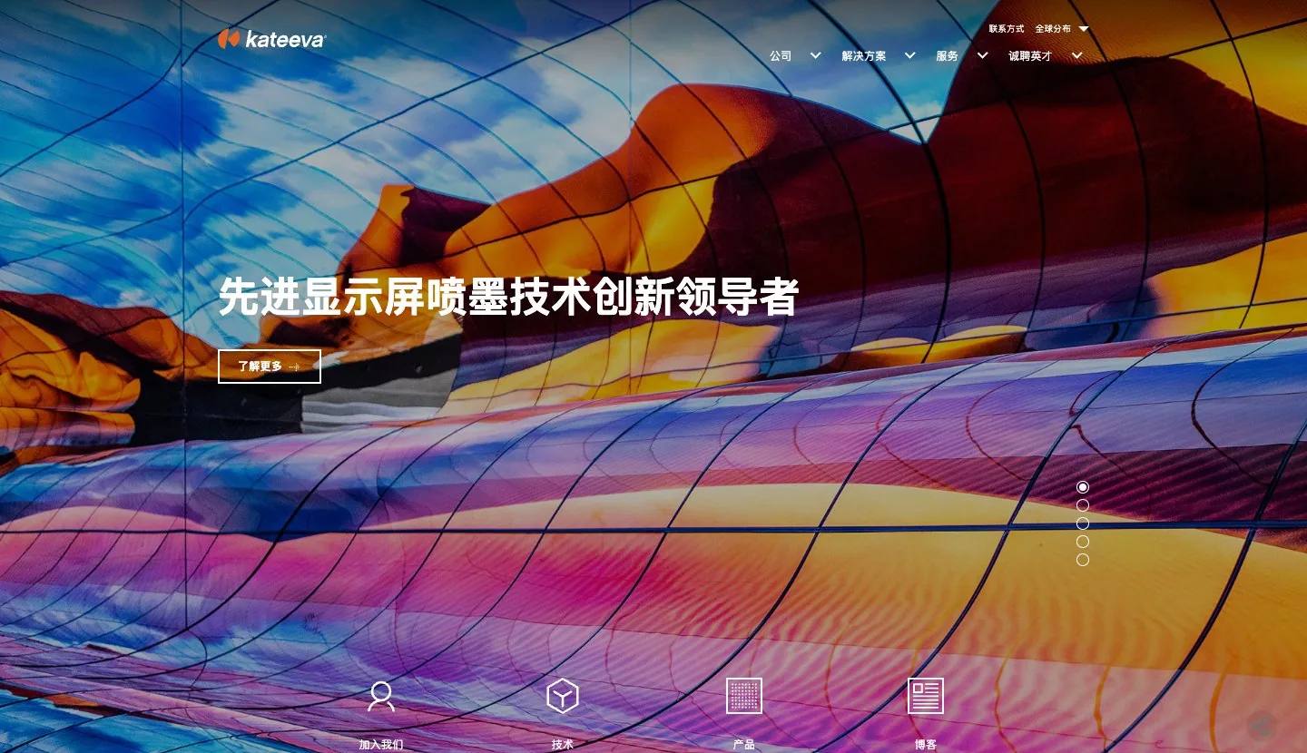The image size is (1307, 753).
Task: Expand the chevron next to 解决方案
Action: (x=909, y=55)
